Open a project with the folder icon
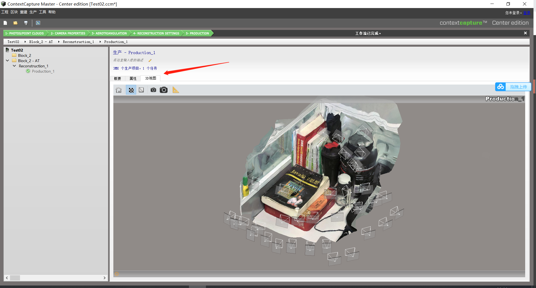This screenshot has height=288, width=536. point(16,23)
